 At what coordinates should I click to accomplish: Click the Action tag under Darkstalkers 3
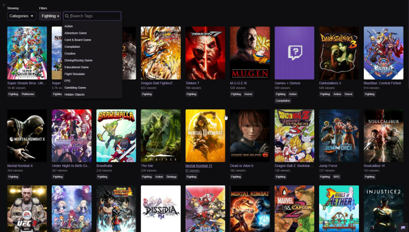coord(337,95)
